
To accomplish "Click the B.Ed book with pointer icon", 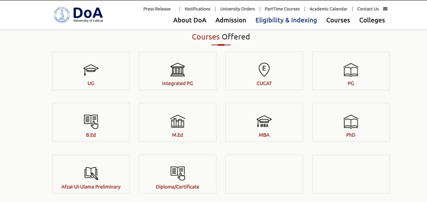I will coord(91,121).
